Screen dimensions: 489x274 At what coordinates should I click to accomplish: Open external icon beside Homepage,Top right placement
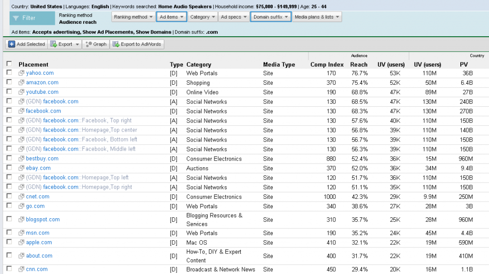coord(21,187)
